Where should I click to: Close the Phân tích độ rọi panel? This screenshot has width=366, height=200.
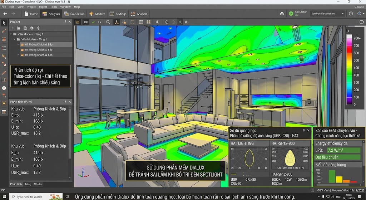tap(70, 102)
